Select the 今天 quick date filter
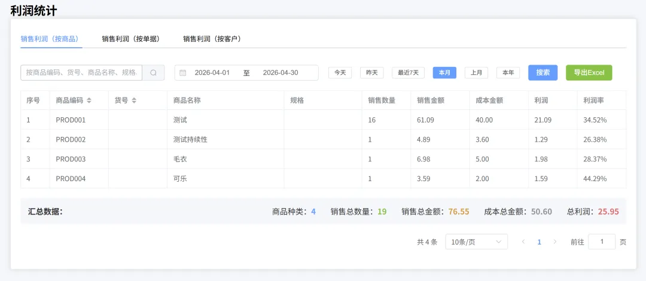This screenshot has height=281, width=646. click(x=340, y=73)
